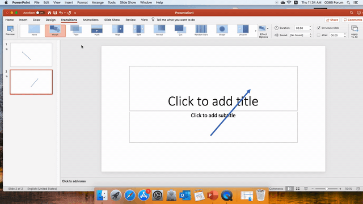Click the Preview transition icon
Screen dimensions: 363x204
coord(10,31)
